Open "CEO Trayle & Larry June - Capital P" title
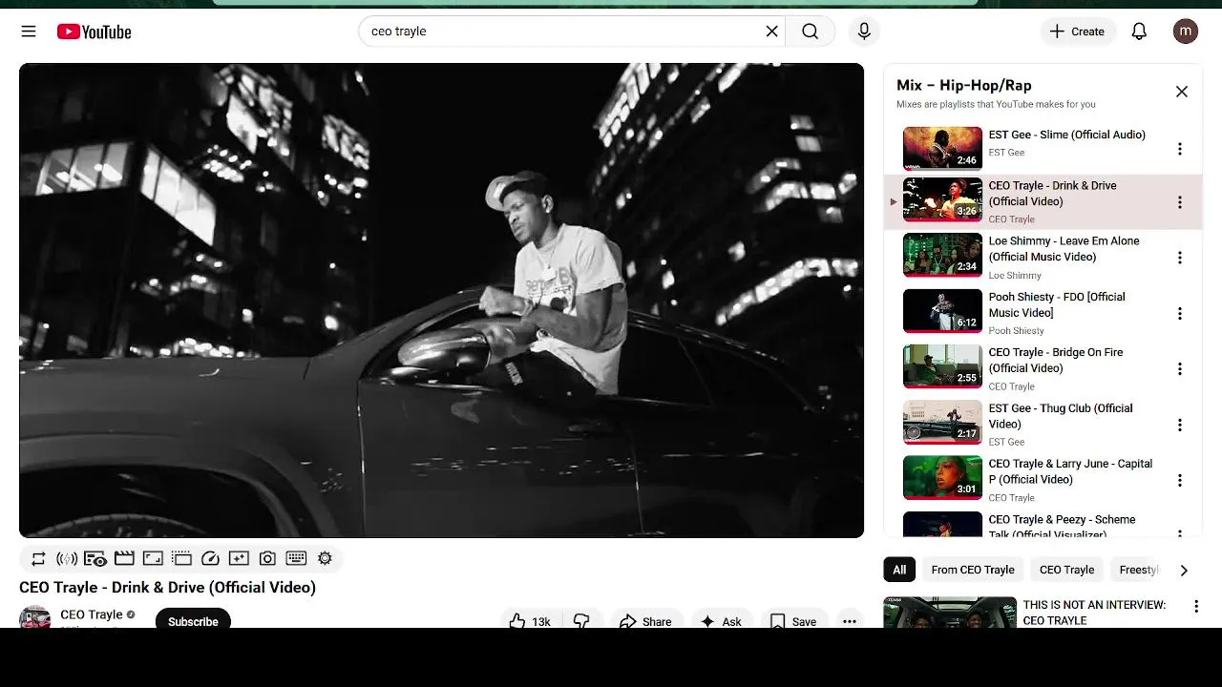1222x687 pixels. [1070, 471]
